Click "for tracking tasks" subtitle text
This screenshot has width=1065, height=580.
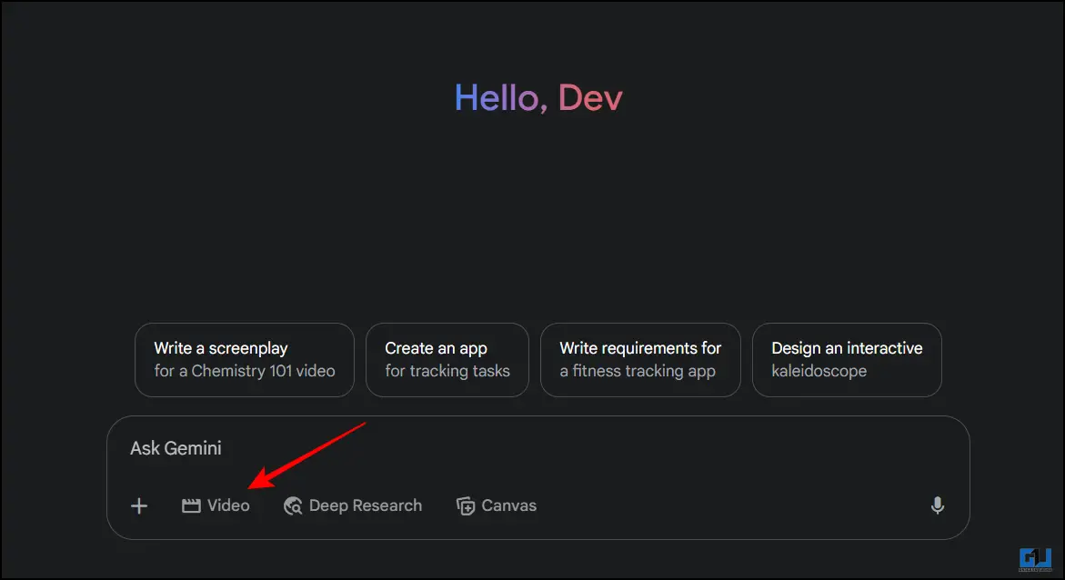[x=447, y=372]
